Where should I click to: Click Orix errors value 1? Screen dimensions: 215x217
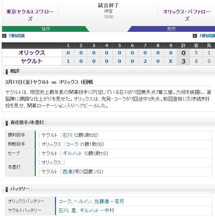209,53
